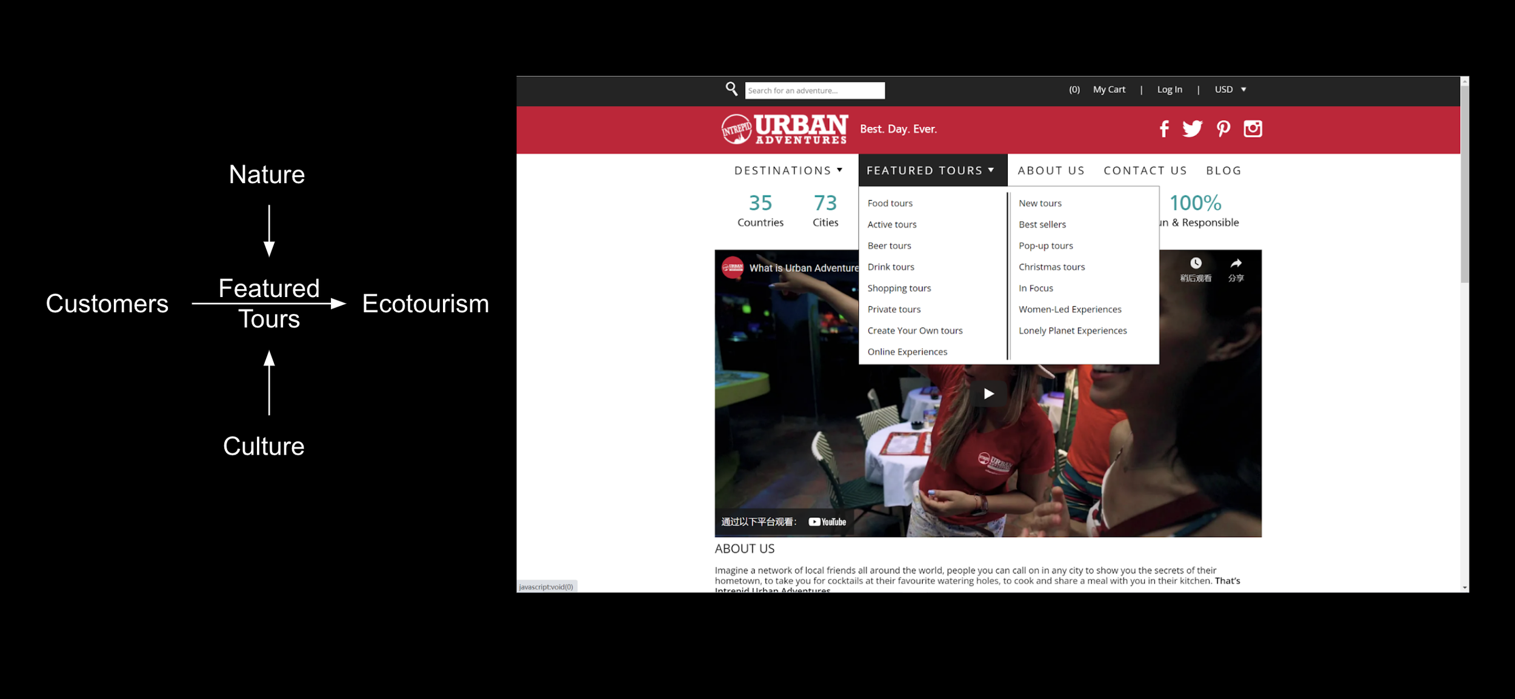
Task: Click the 35 Countries statistic
Action: (x=760, y=210)
